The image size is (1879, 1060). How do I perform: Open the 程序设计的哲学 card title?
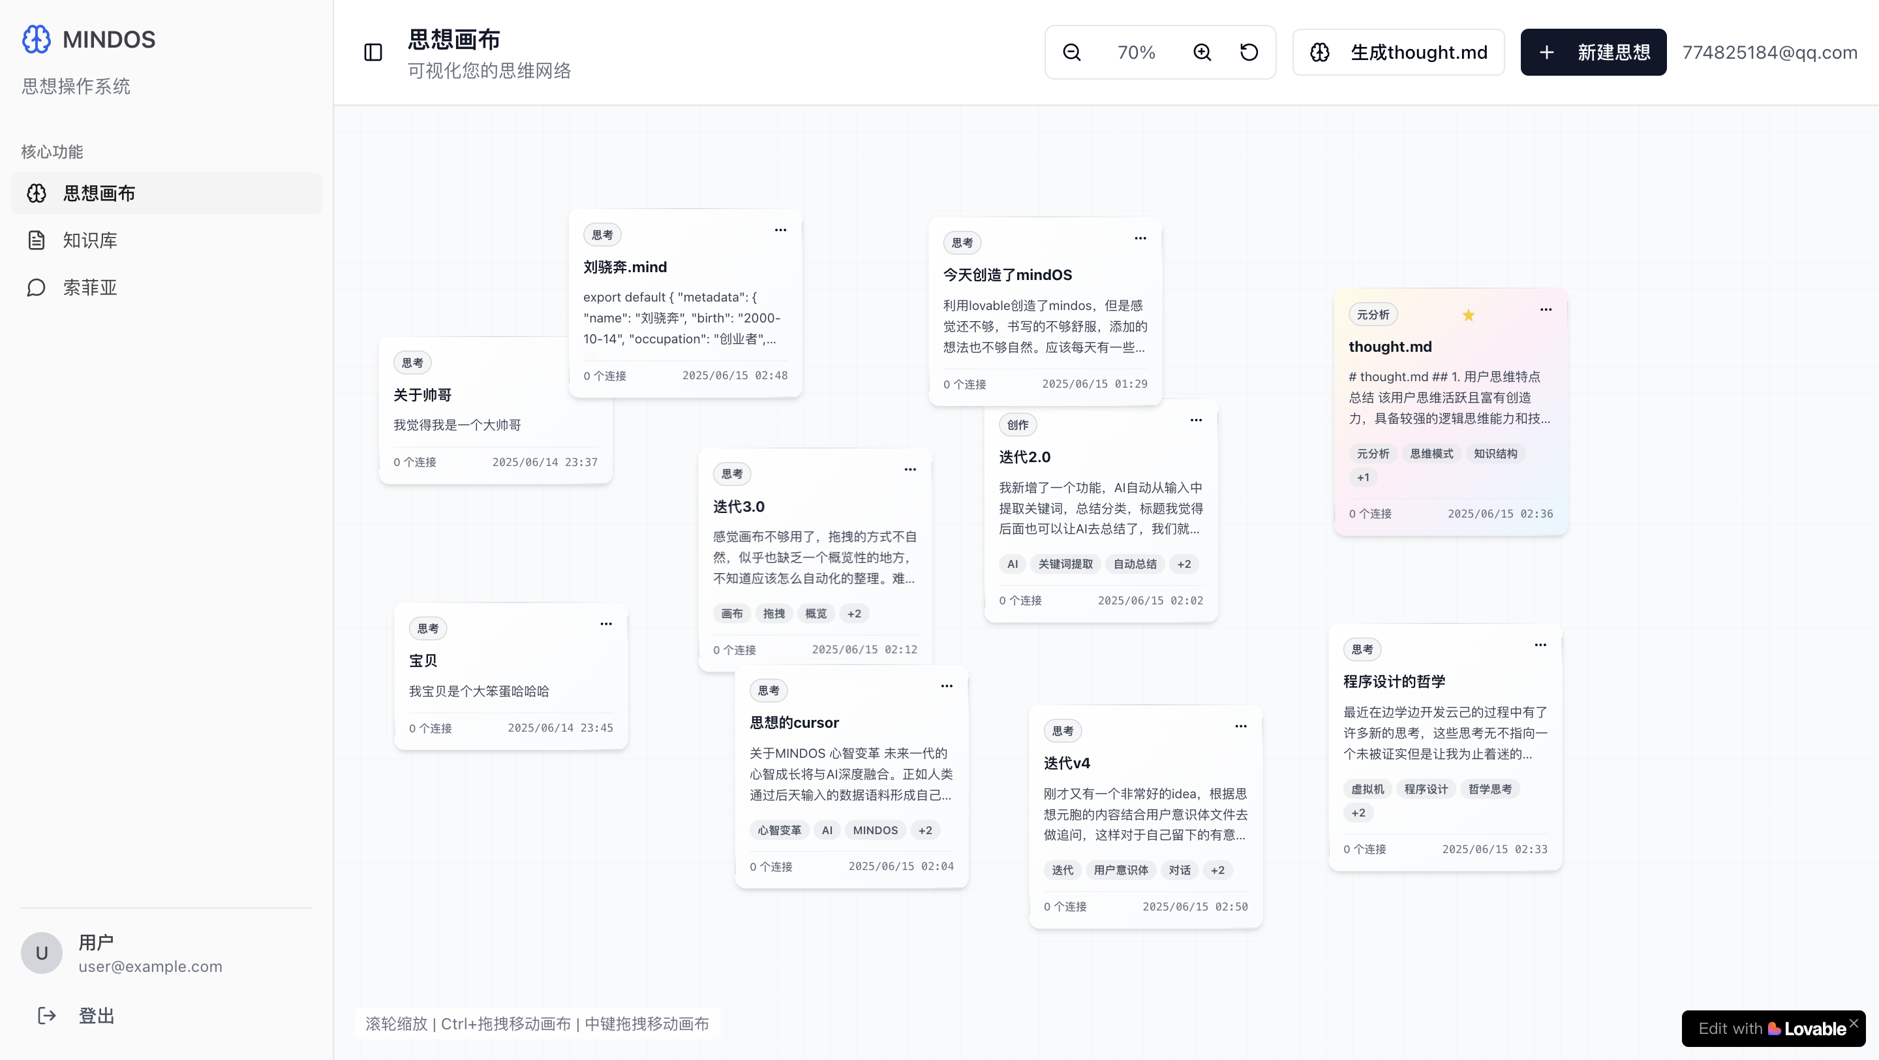coord(1395,681)
